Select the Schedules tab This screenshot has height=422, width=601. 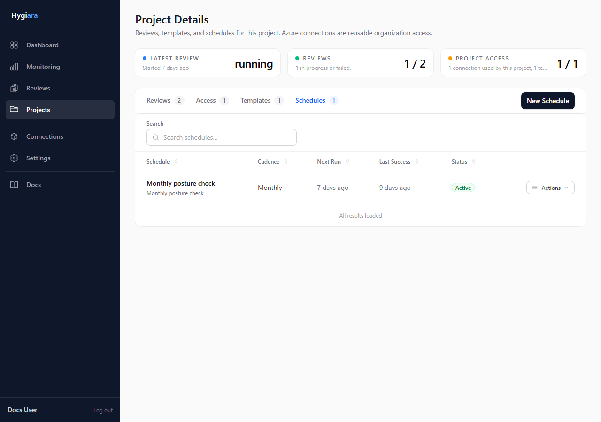(317, 100)
